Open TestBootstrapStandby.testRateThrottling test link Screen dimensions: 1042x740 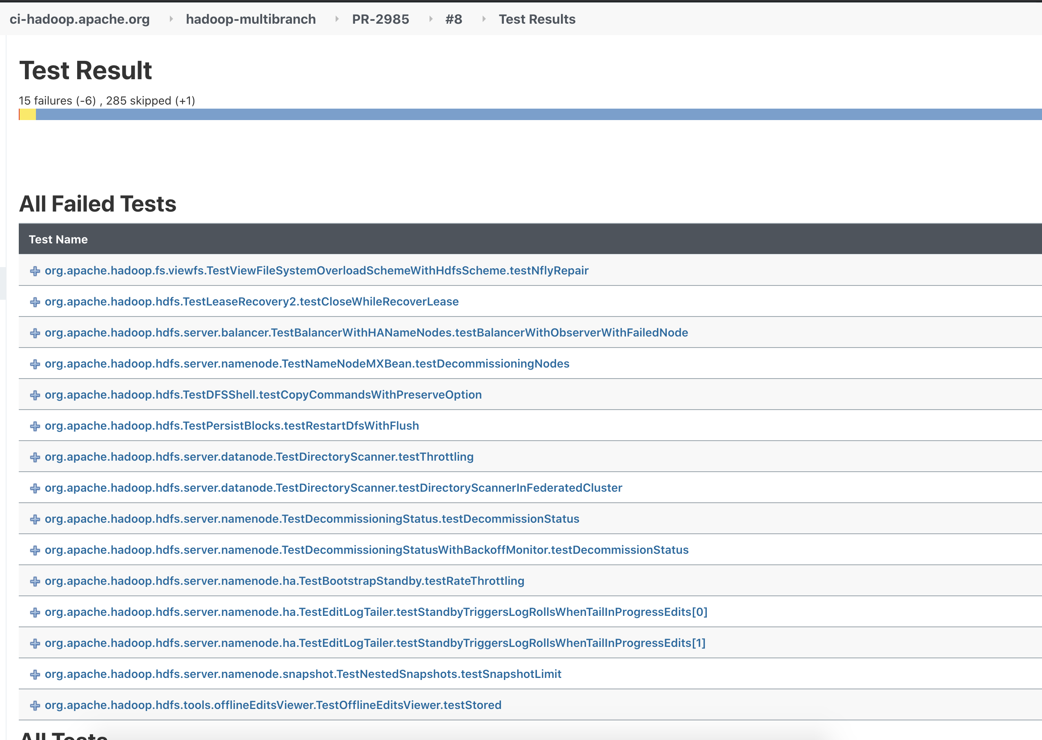coord(284,580)
